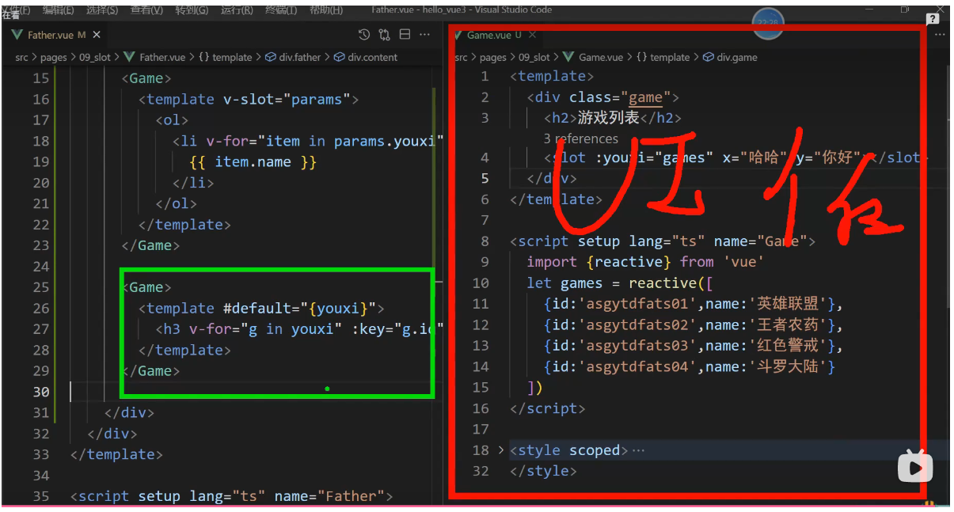
Task: Select div.father breadcrumb item
Action: (x=293, y=57)
